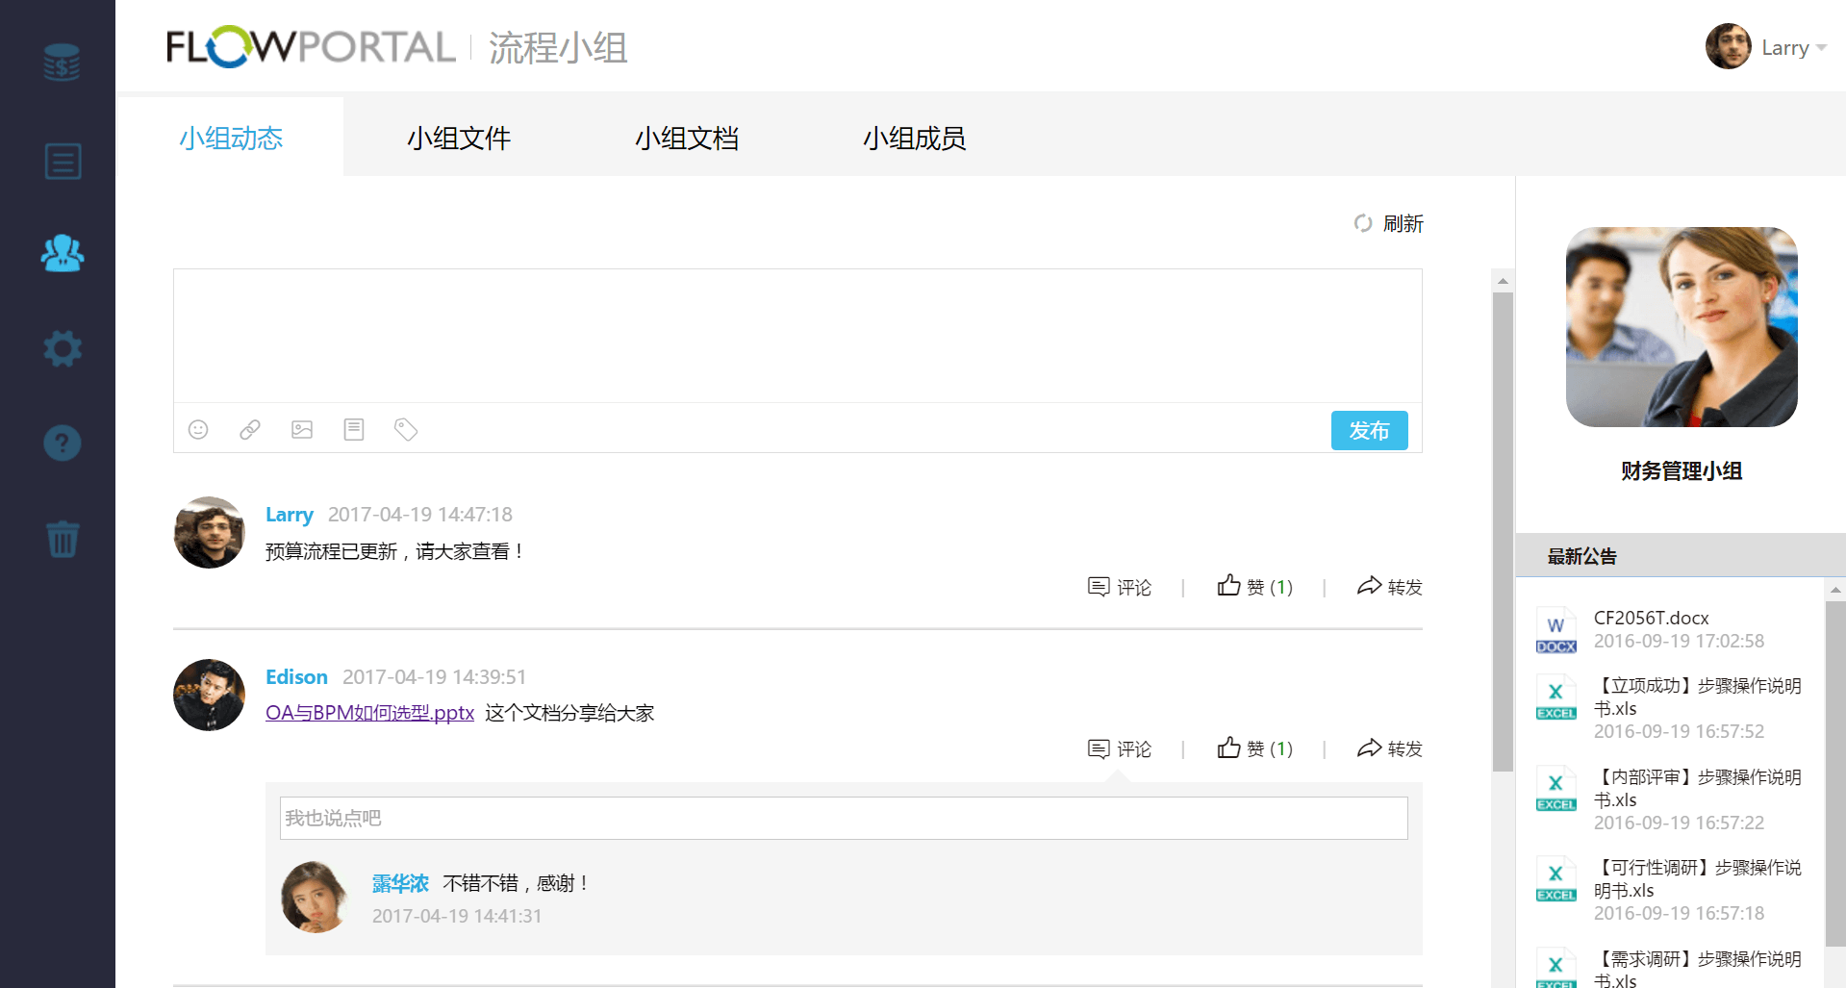Open the finance coins icon in sidebar
Viewport: 1846px width, 988px height.
point(62,63)
